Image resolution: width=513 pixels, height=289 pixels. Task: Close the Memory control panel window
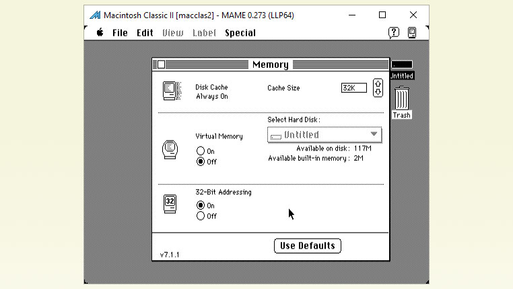tap(161, 65)
